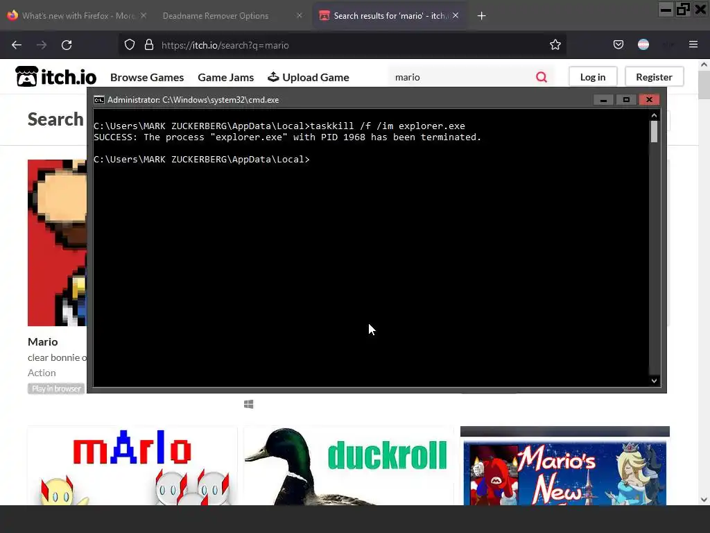Switch to What's new with Firefox tab
The image size is (710, 533).
point(78,15)
